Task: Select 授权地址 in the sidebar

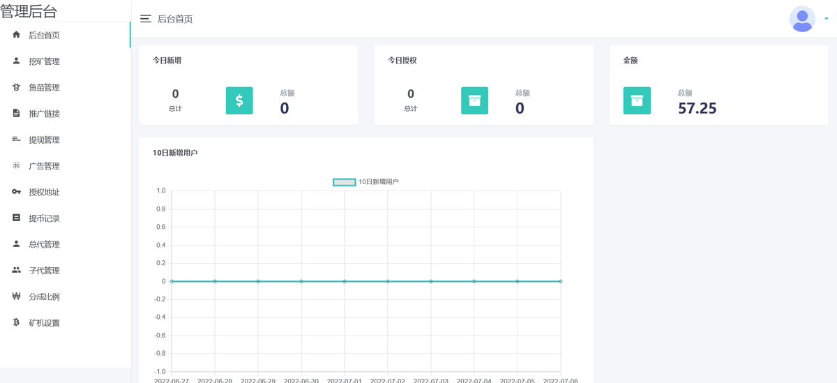Action: 65,192
